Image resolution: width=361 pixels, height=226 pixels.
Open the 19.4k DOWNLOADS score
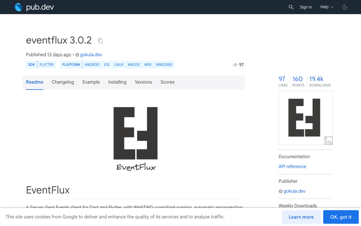click(x=320, y=81)
